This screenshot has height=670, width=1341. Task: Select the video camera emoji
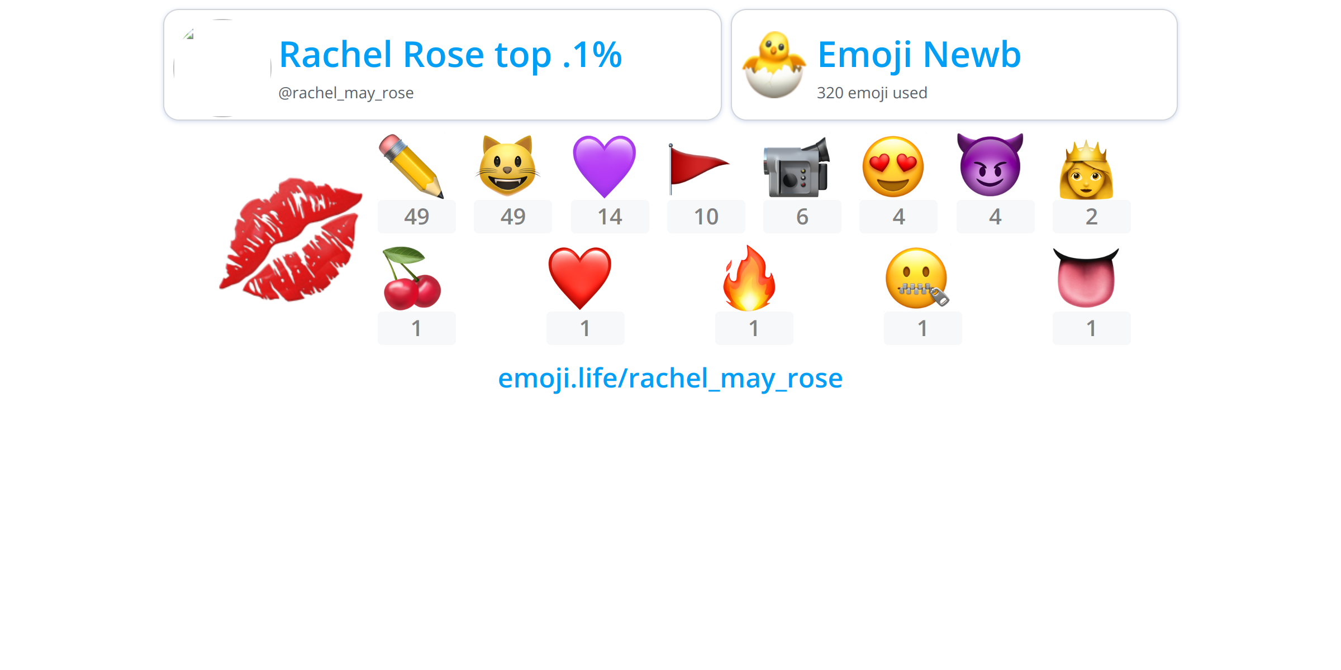[x=797, y=167]
